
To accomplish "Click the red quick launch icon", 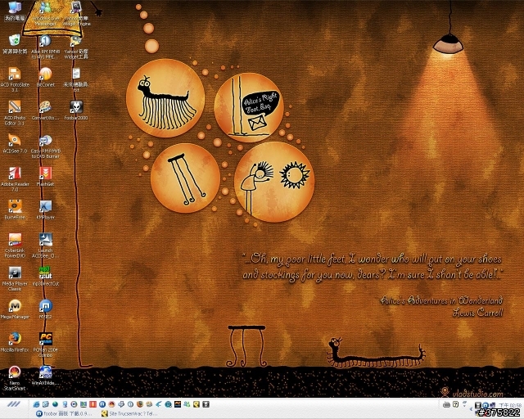I will tap(93, 404).
